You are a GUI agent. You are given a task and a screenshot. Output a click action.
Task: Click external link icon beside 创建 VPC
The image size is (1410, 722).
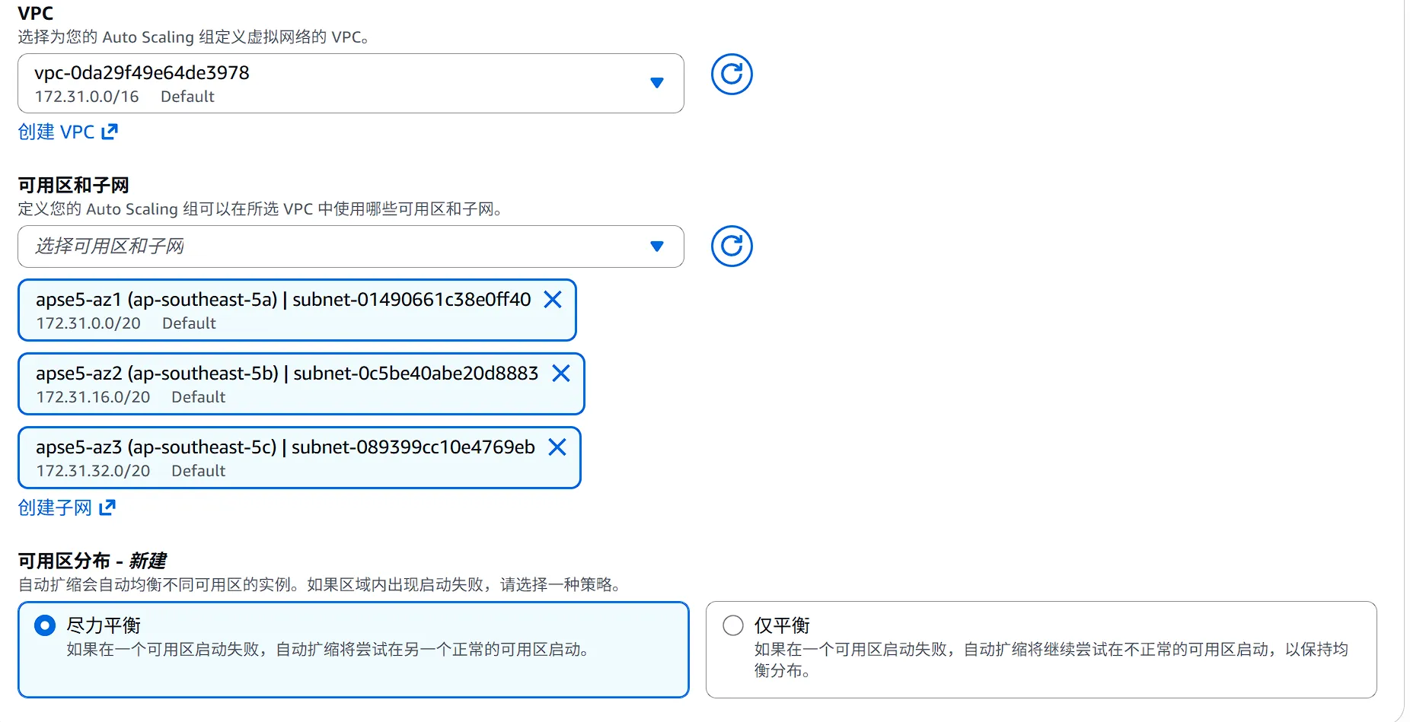(110, 132)
